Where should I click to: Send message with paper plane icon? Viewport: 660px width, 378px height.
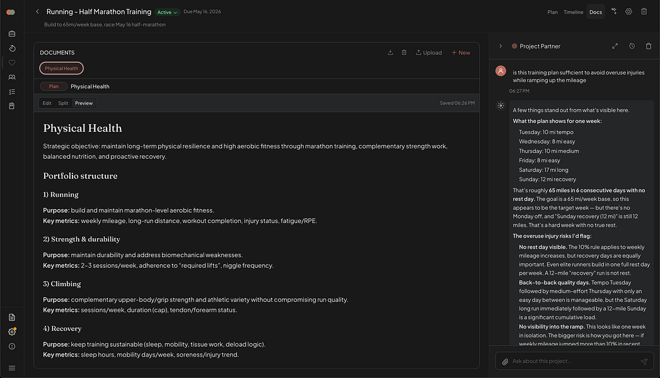pos(644,361)
